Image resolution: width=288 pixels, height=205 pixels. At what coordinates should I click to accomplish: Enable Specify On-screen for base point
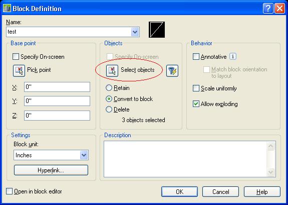pos(16,57)
